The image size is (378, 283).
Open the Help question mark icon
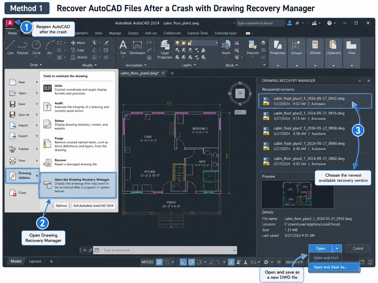click(329, 23)
